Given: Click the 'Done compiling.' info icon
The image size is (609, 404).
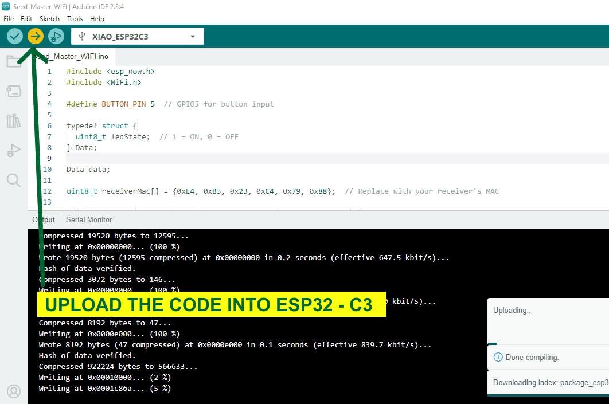Looking at the screenshot, I should point(498,357).
